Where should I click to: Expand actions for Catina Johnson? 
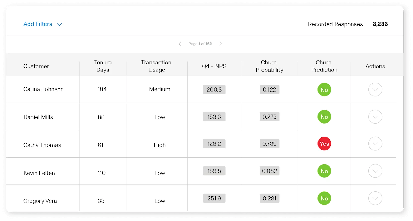click(375, 89)
